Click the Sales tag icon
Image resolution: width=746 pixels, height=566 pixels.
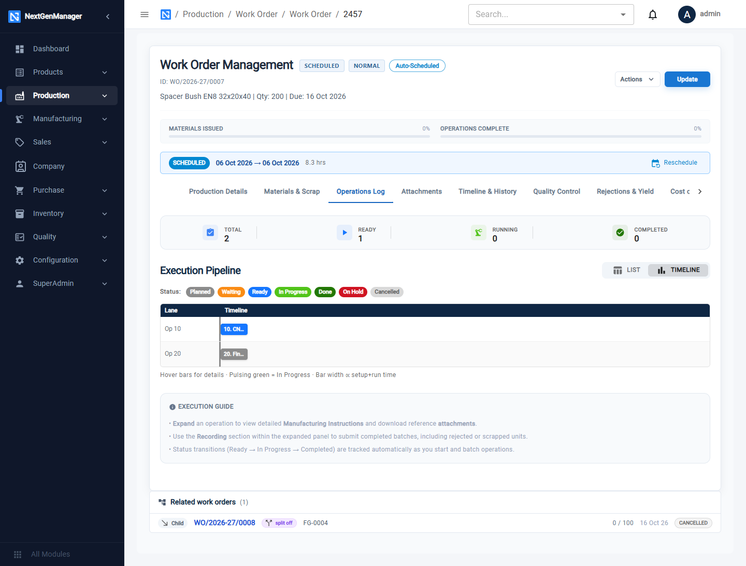click(20, 142)
